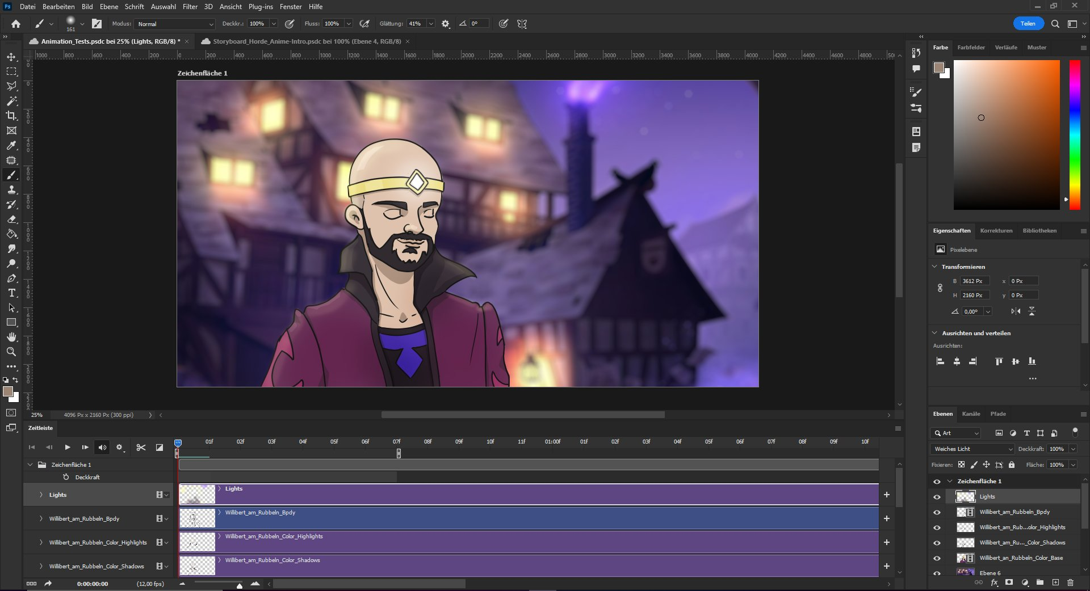The height and width of the screenshot is (591, 1090).
Task: Open the Modus blend mode dropdown
Action: [175, 24]
